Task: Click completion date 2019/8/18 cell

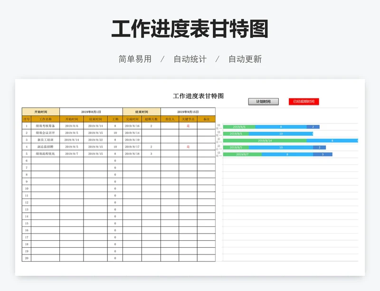Action: pos(132,154)
